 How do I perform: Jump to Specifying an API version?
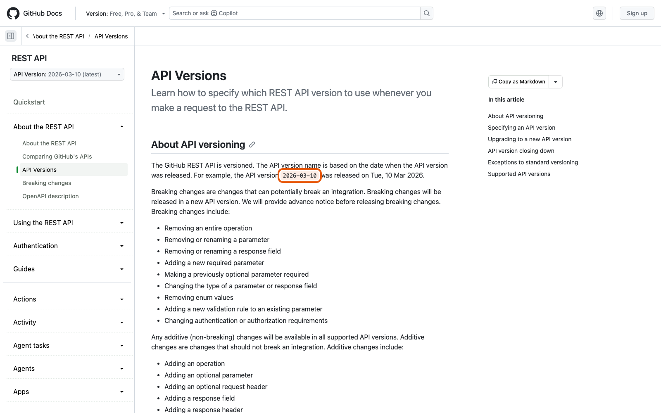521,128
